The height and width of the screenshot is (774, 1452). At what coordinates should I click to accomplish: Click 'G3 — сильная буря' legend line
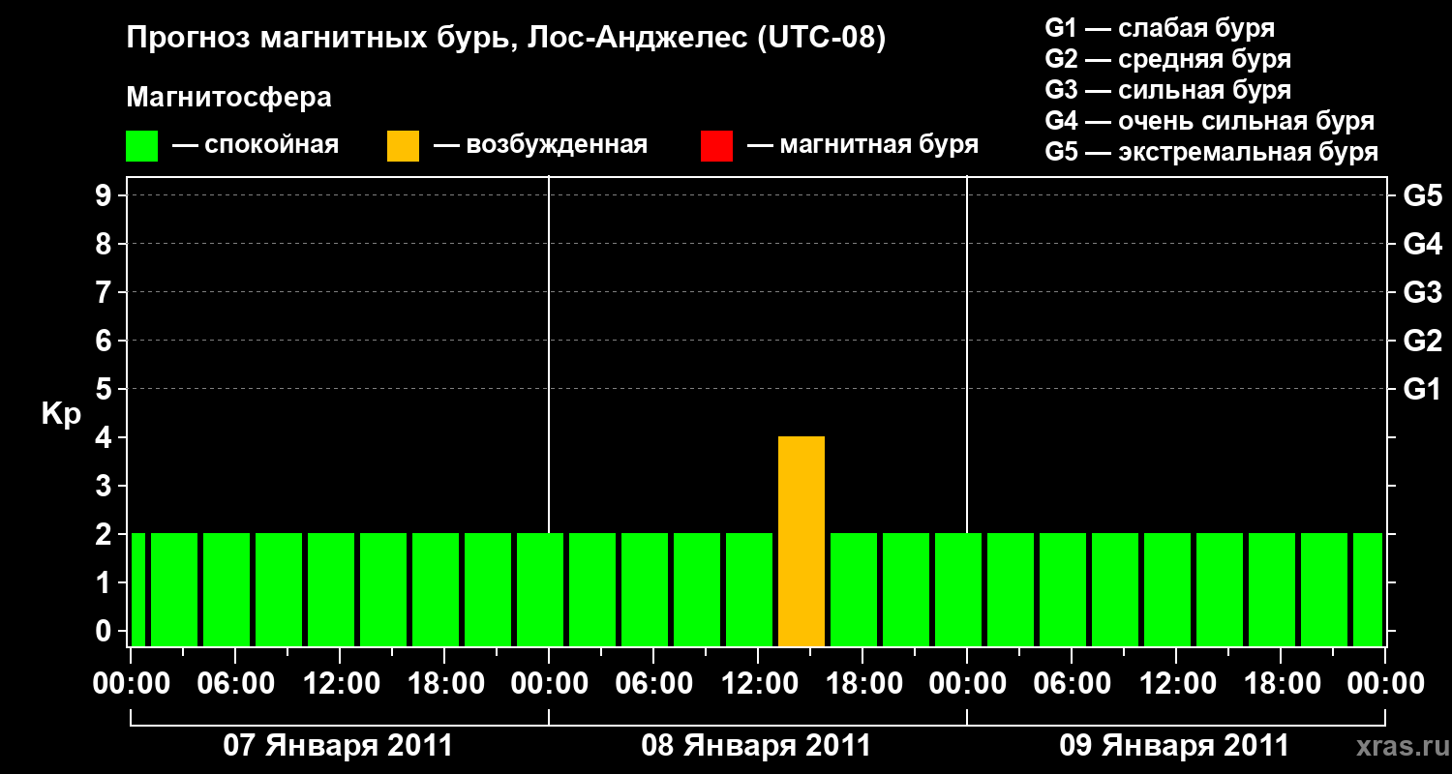pyautogui.click(x=1168, y=90)
